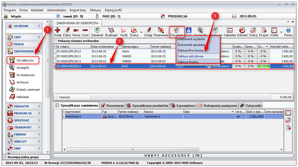The image size is (298, 167).
Task: Open Do dostawców in sidebar
Action: pyautogui.click(x=25, y=75)
